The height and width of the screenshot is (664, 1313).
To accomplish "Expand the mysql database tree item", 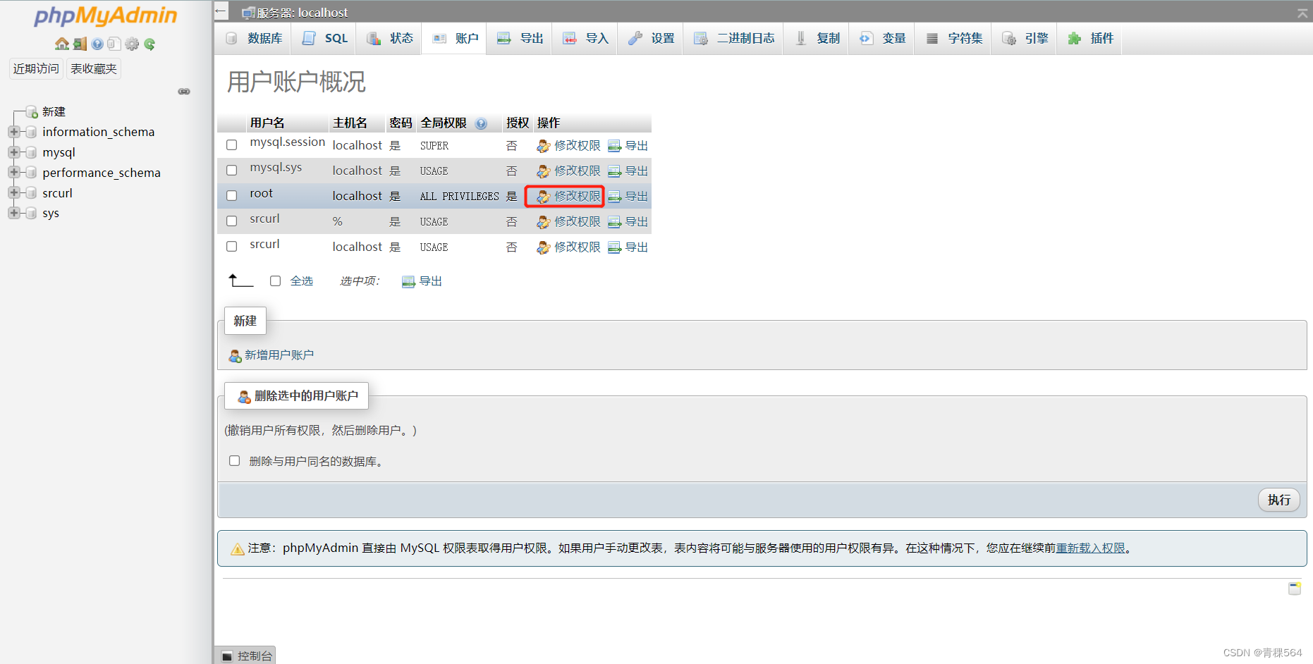I will (x=14, y=152).
